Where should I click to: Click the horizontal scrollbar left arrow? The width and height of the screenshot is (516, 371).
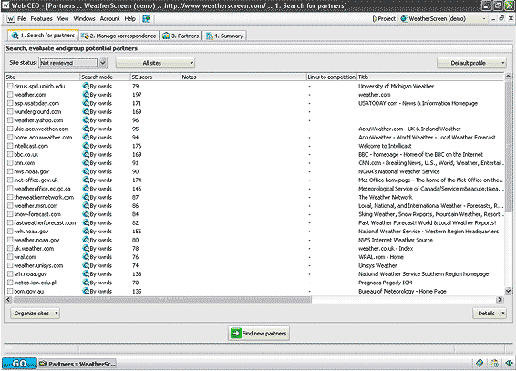[8, 300]
